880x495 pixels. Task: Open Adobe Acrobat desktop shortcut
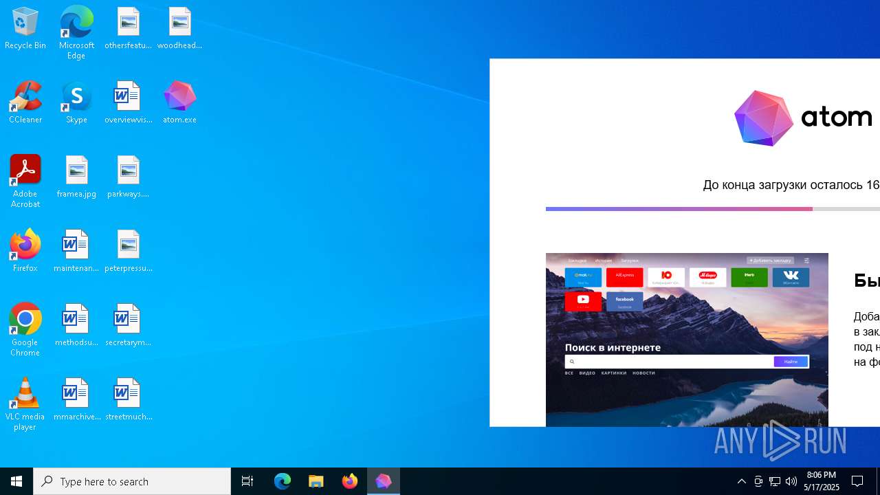tap(25, 181)
